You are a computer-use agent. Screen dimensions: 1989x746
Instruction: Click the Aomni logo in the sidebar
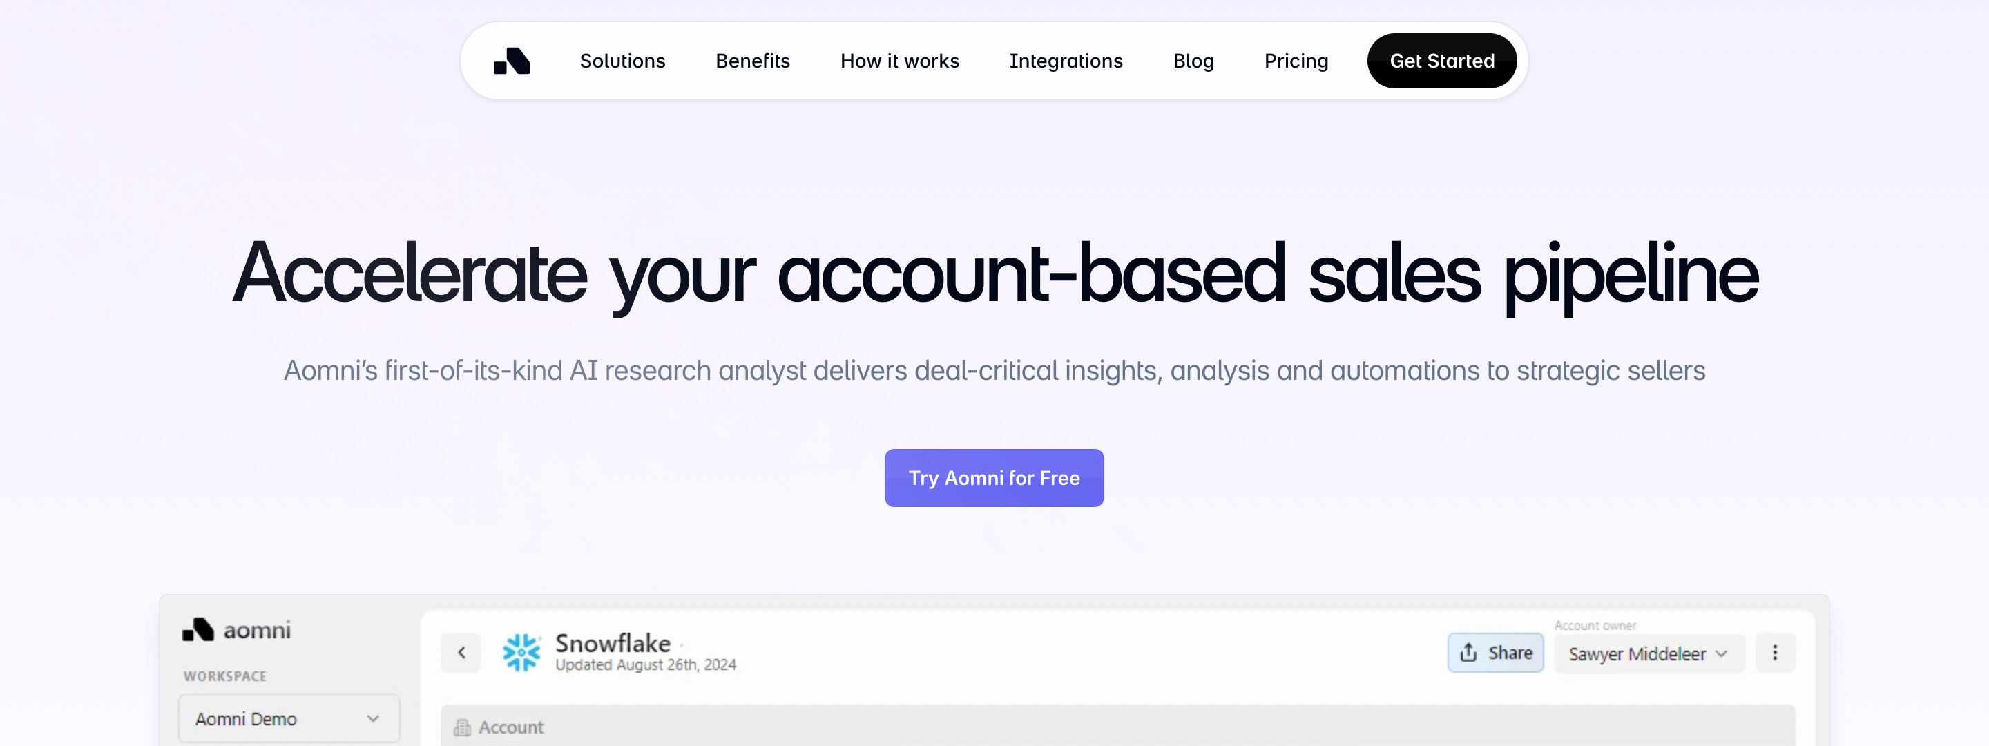click(236, 630)
